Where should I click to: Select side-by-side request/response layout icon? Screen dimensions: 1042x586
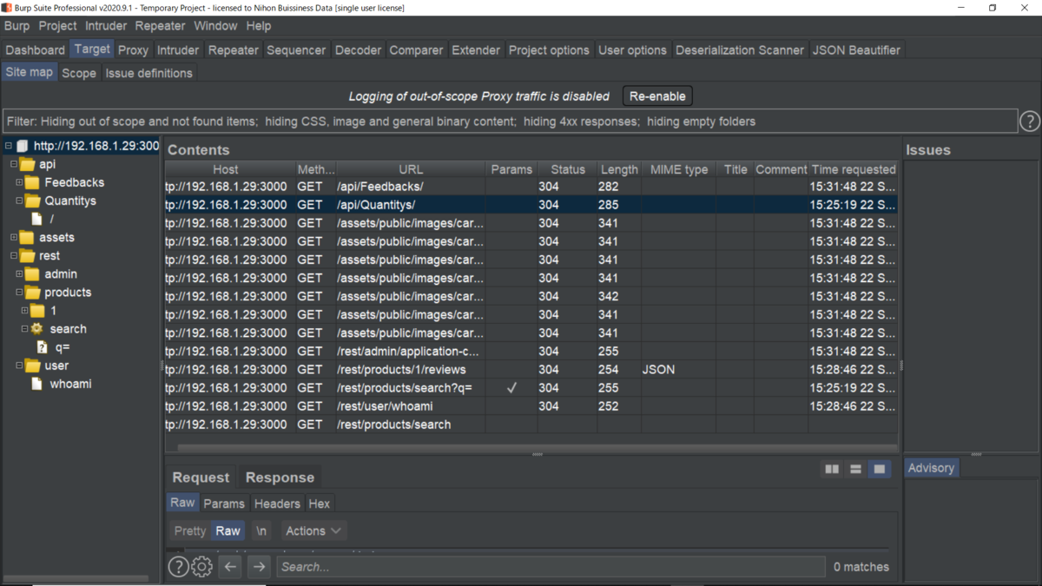click(832, 469)
